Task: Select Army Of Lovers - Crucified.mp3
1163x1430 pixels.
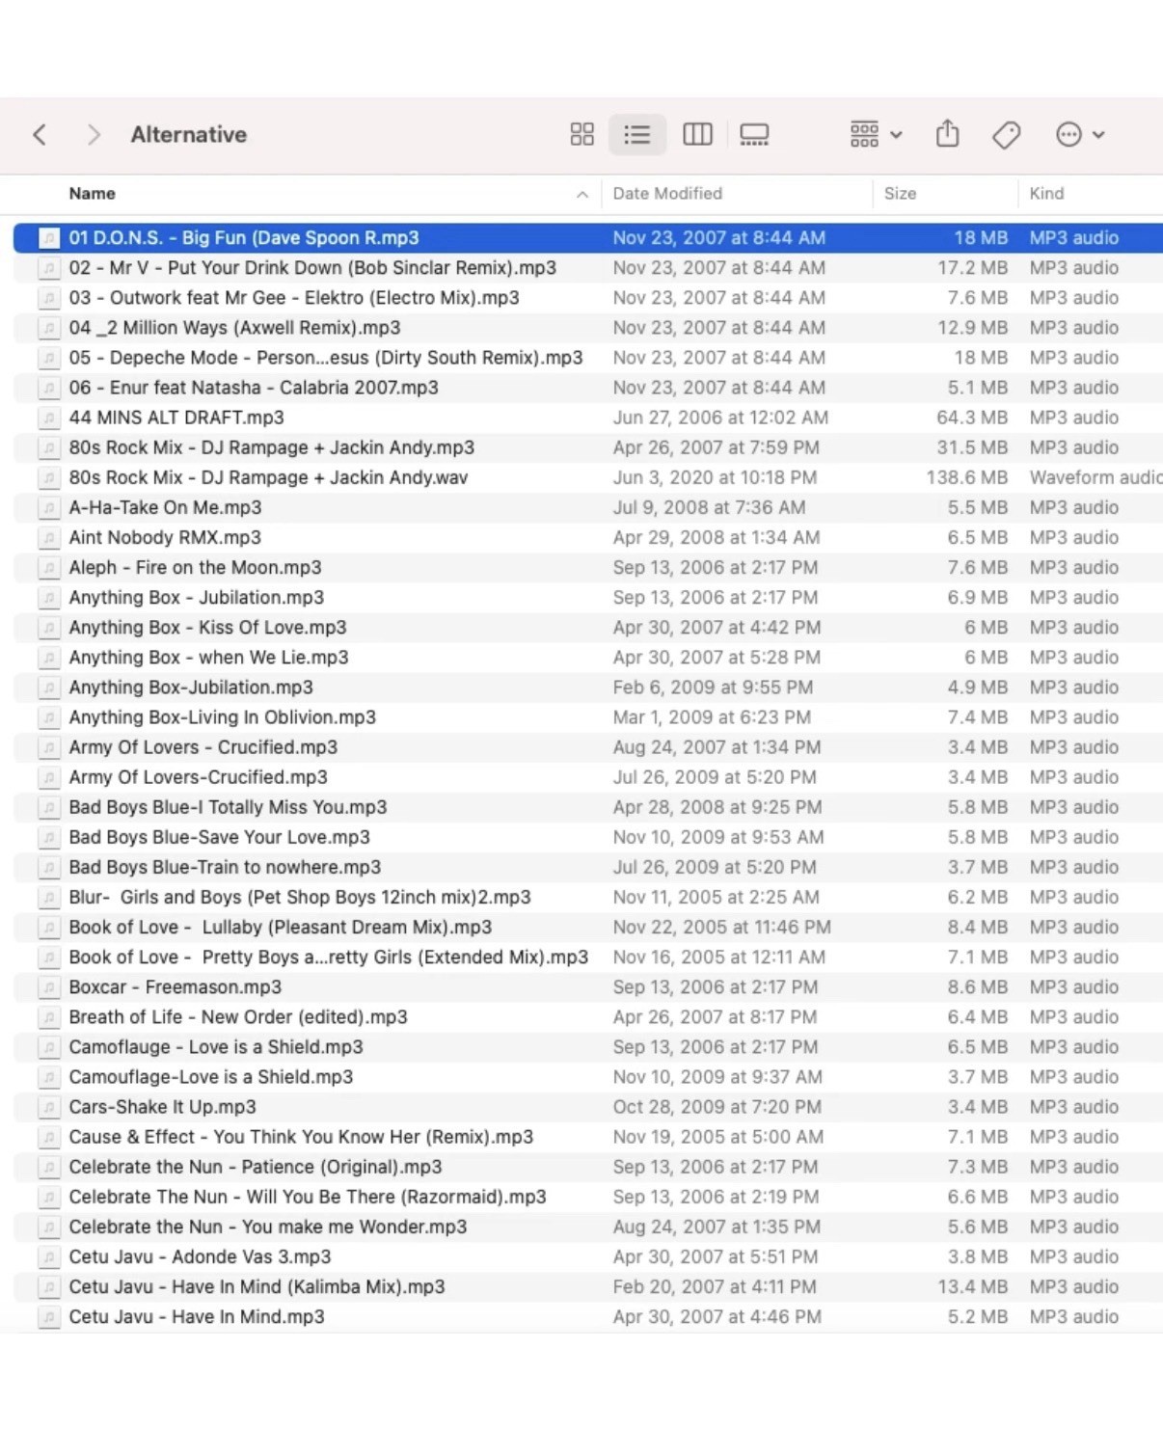Action: (203, 747)
